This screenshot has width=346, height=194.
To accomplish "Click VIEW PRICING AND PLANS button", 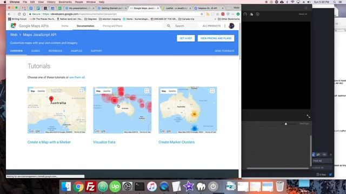I will click(216, 38).
